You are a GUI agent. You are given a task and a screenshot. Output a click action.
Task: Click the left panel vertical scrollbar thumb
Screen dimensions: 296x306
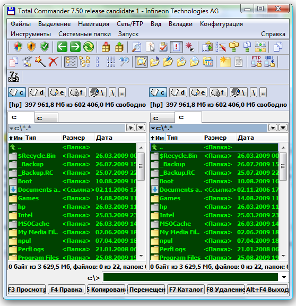tap(141, 166)
